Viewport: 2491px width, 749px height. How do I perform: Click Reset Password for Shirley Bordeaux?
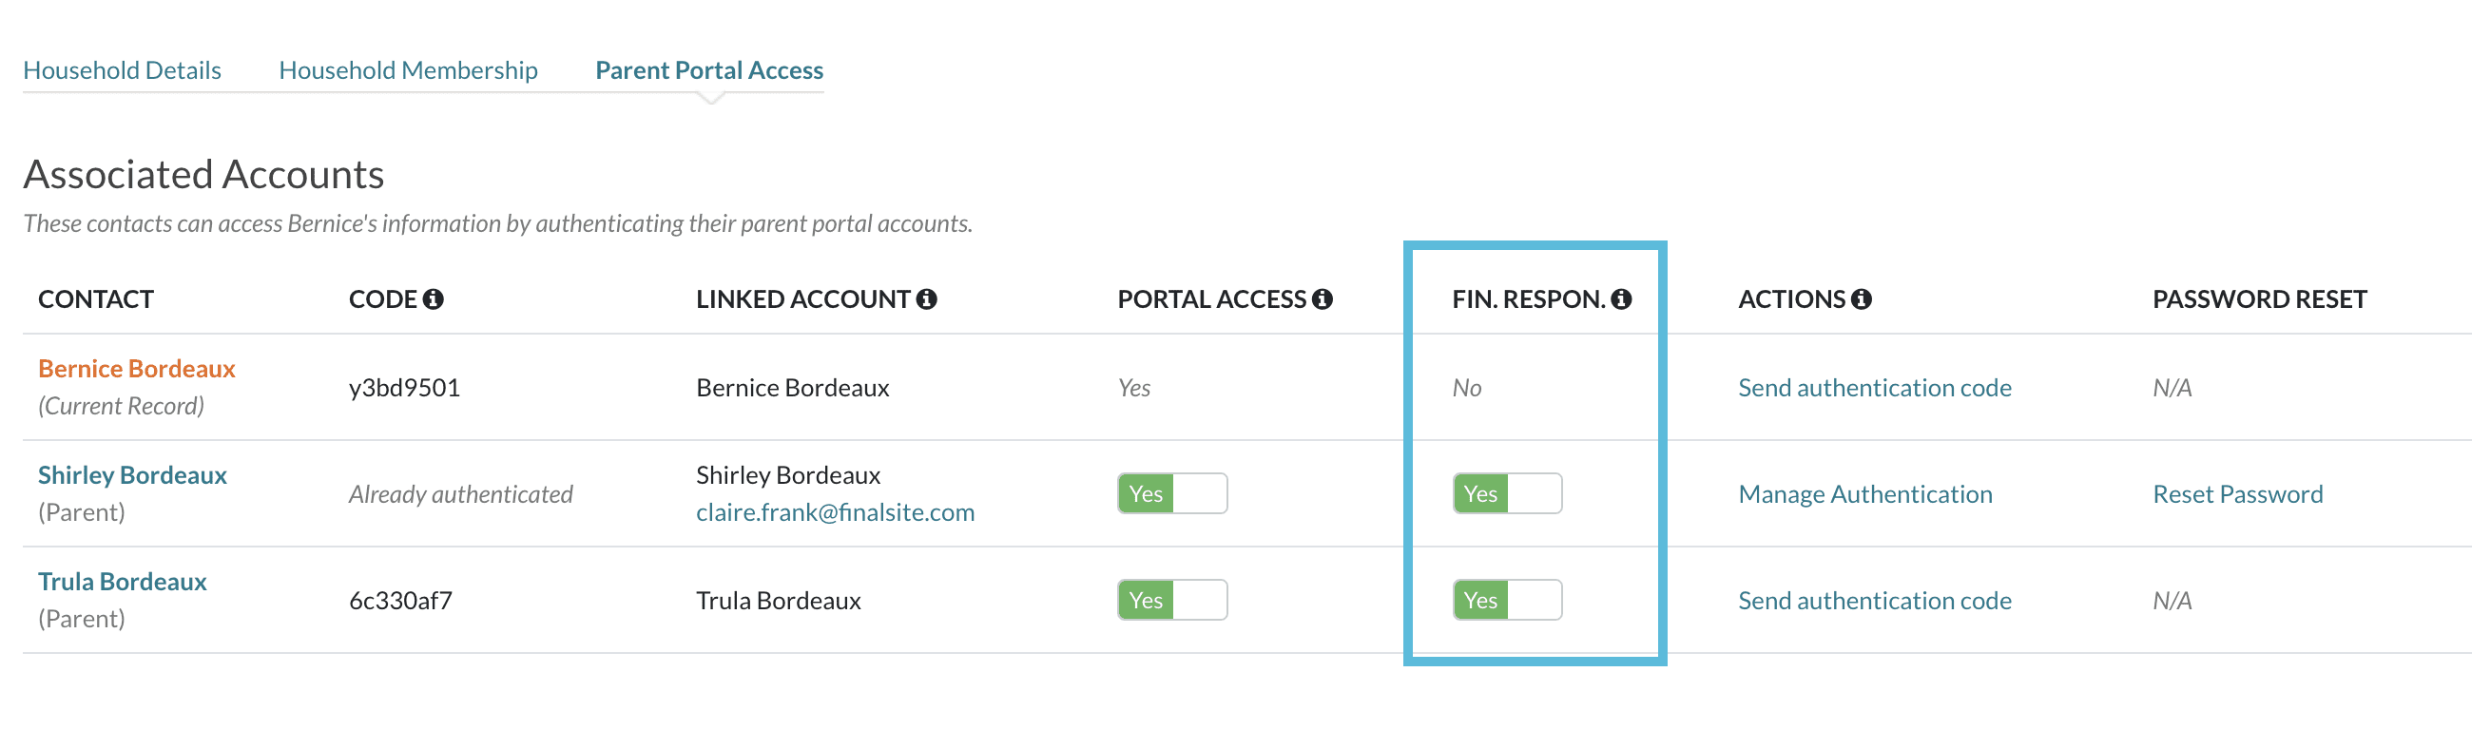2237,494
